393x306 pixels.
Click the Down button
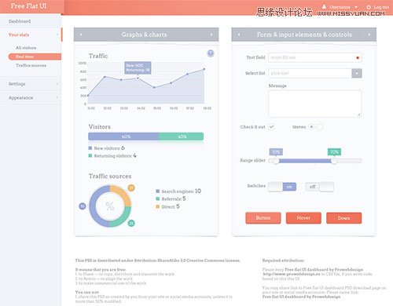pyautogui.click(x=343, y=218)
